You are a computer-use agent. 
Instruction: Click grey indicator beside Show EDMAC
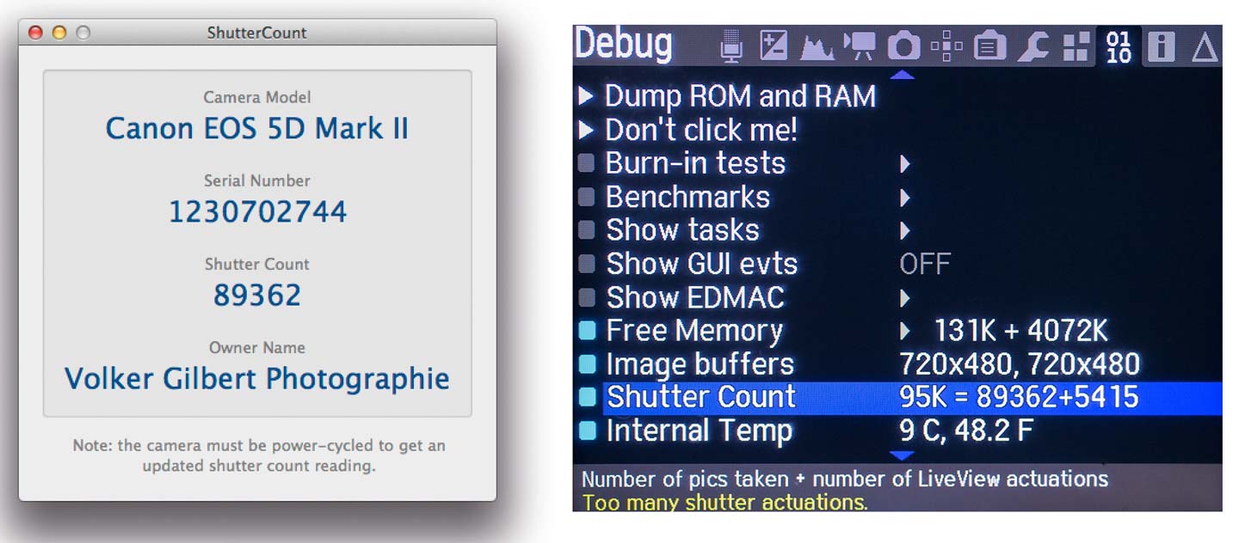coord(587,297)
